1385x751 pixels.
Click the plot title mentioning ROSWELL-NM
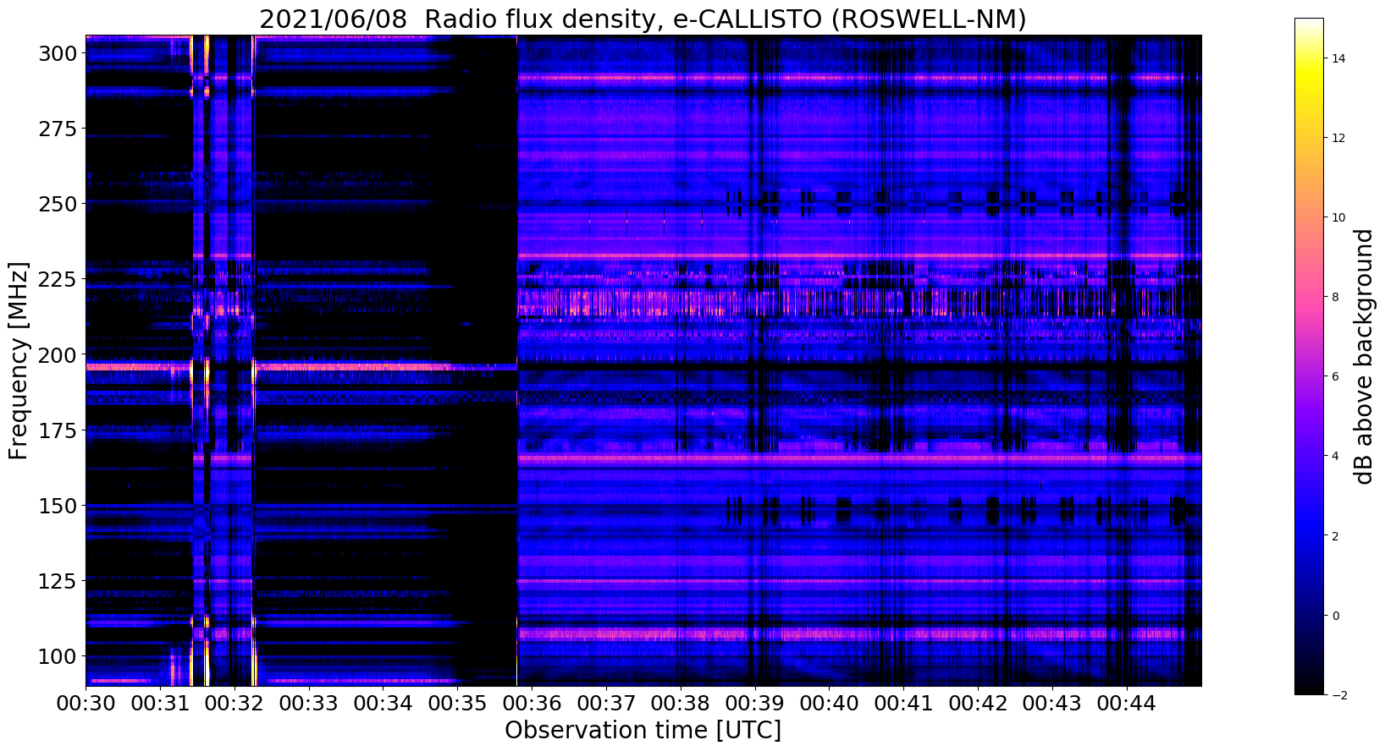point(643,19)
